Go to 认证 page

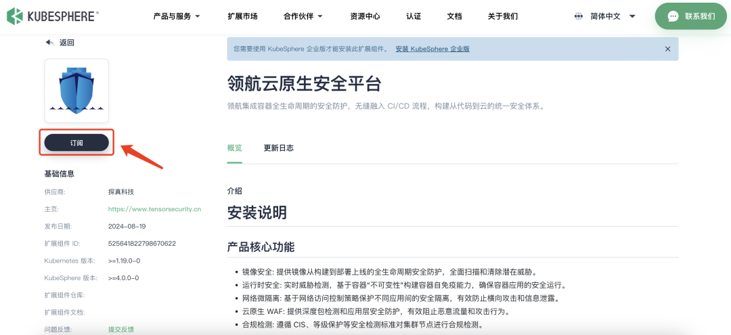tap(414, 16)
